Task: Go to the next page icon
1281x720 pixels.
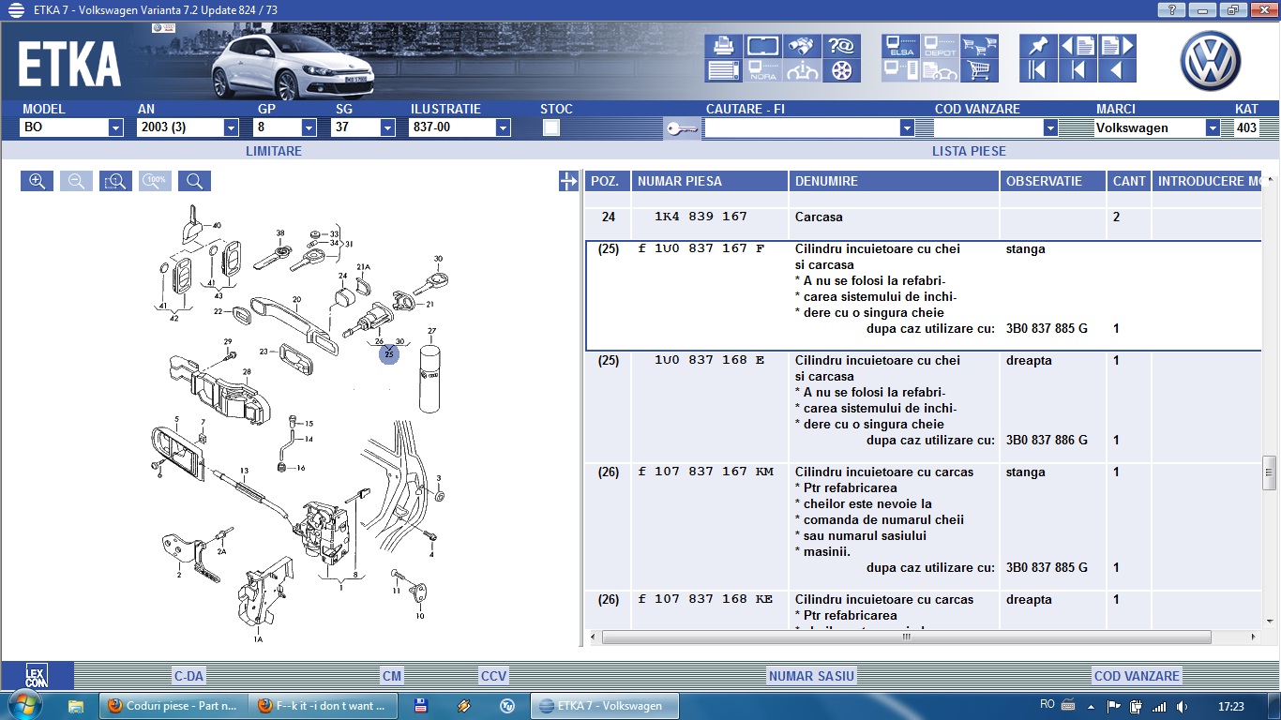Action: [x=1117, y=46]
